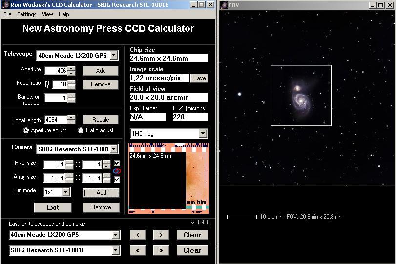Open the Settings menu
Screen dimensions: 396x264
point(27,14)
